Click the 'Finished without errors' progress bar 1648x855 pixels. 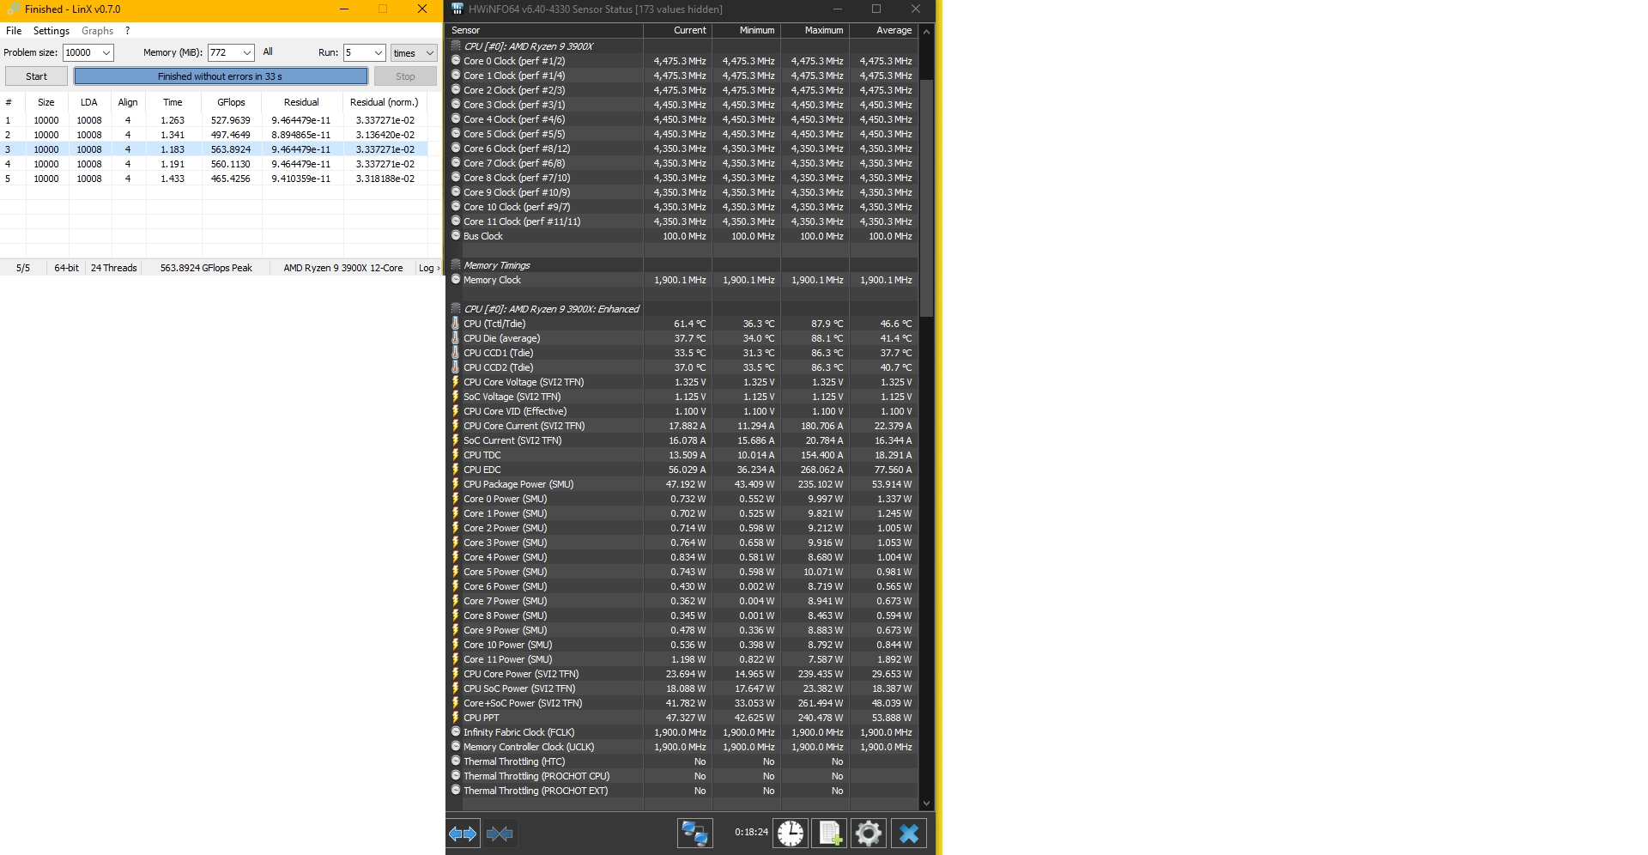221,76
